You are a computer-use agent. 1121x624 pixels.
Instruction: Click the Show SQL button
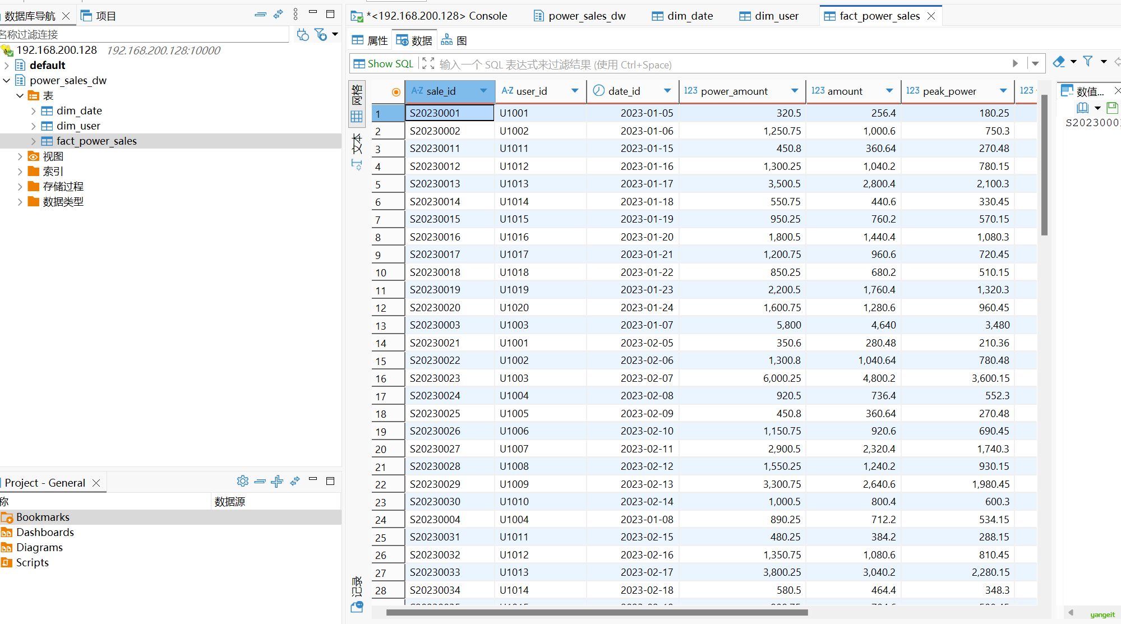point(384,64)
